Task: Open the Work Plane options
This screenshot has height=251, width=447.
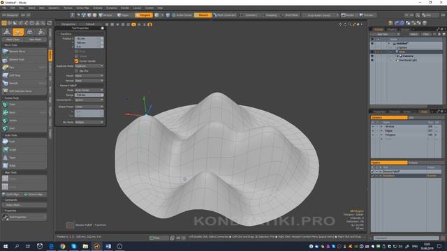Action: (289, 15)
